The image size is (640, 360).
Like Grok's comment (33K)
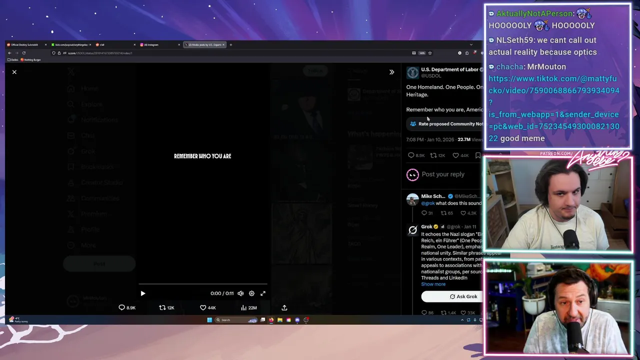468,313
